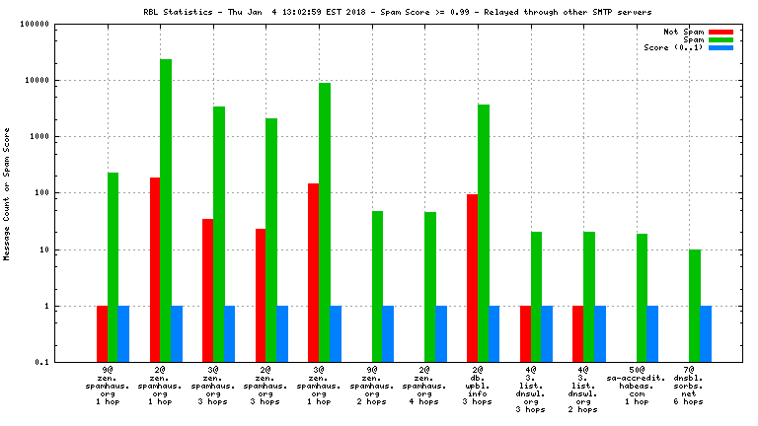Image resolution: width=758 pixels, height=426 pixels.
Task: Click the y-axis title Message Count or Spam Score
Action: pos(8,193)
